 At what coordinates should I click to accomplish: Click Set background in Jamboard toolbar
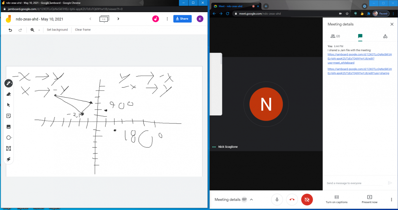click(57, 30)
